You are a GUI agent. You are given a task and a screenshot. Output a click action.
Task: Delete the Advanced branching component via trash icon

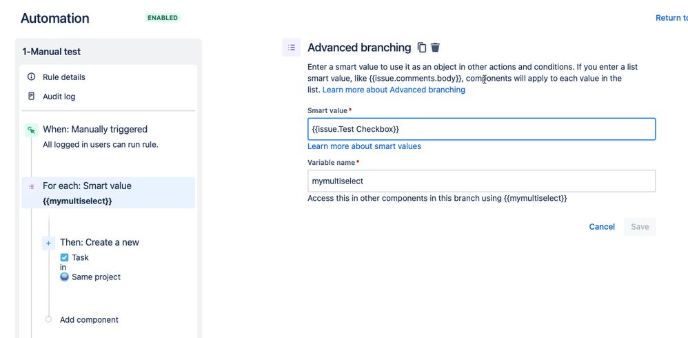click(435, 48)
